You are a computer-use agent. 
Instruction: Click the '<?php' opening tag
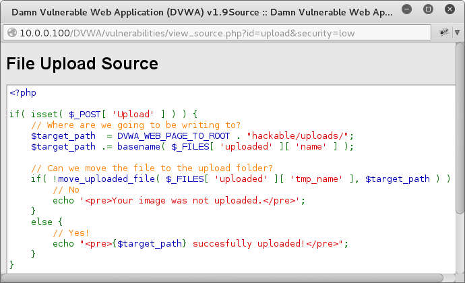[23, 93]
